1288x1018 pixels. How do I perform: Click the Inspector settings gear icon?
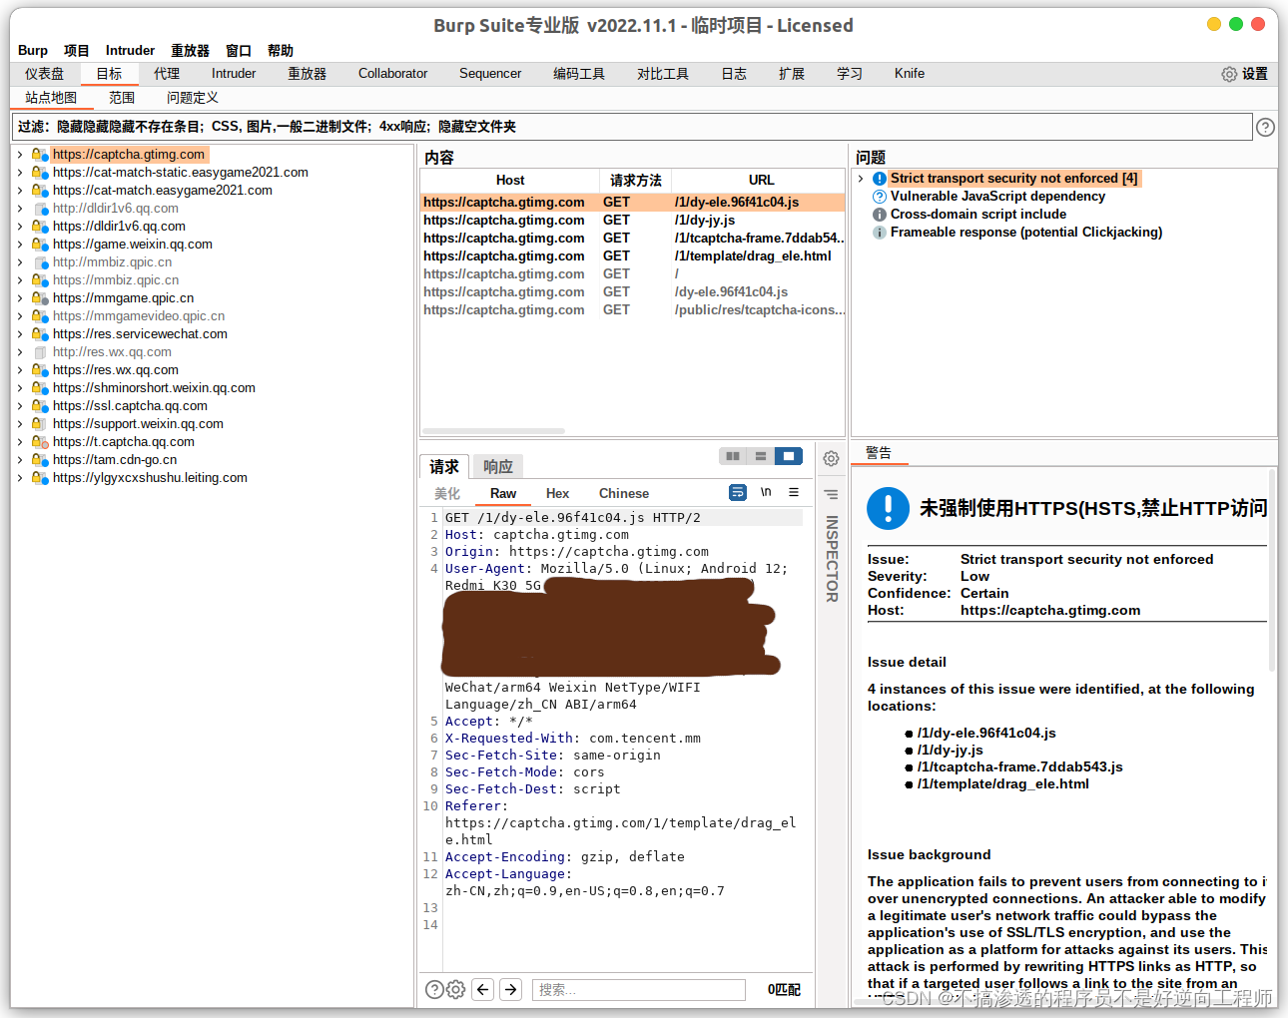click(x=831, y=459)
